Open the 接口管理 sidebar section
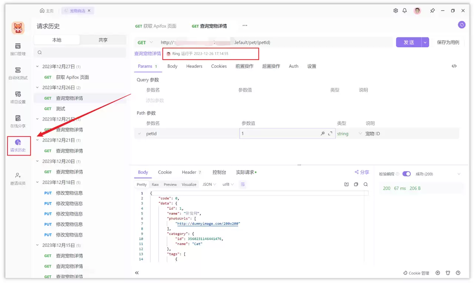Screen dimensions: 474x283 click(18, 49)
